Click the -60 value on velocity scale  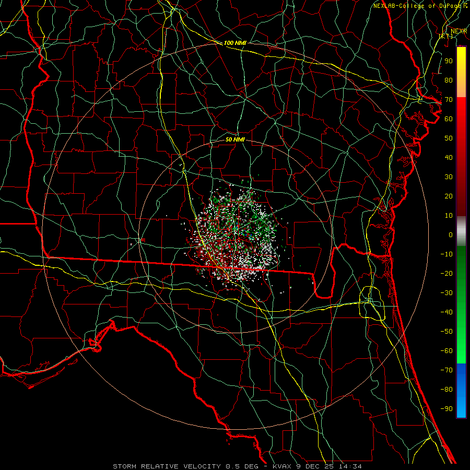(x=446, y=351)
